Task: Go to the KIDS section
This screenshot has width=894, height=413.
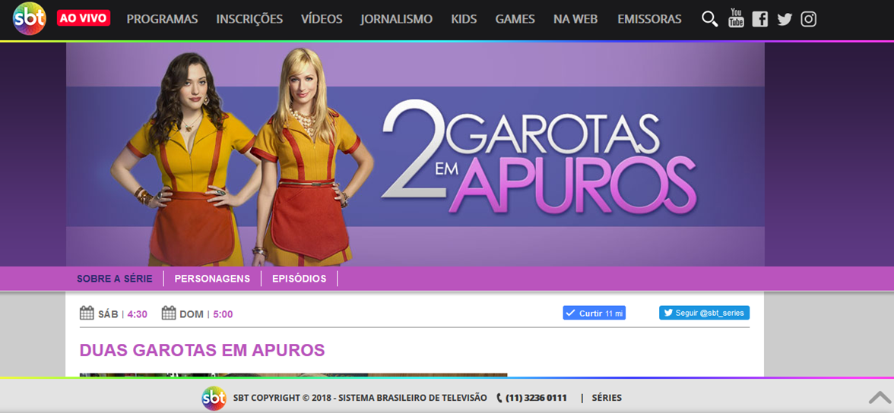Action: point(464,20)
